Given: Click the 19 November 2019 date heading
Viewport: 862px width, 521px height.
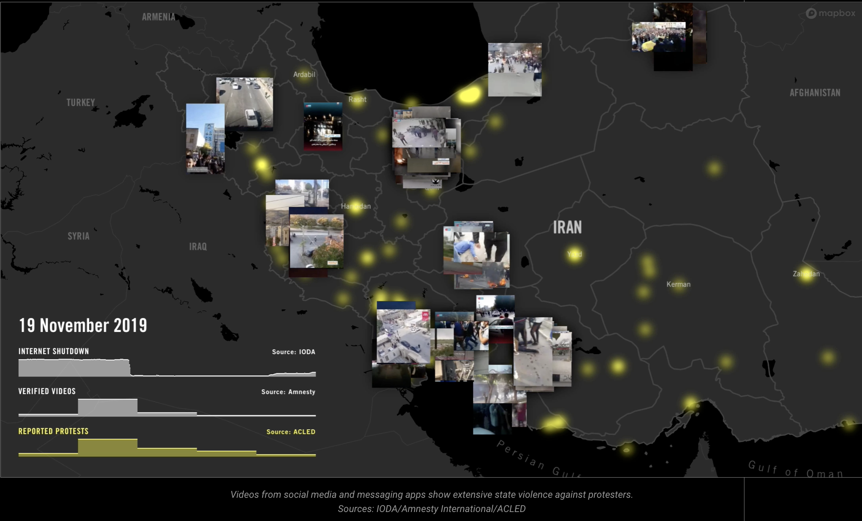Looking at the screenshot, I should coord(83,325).
